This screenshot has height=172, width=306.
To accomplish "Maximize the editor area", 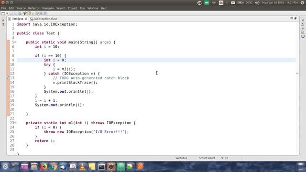I will point(295,18).
